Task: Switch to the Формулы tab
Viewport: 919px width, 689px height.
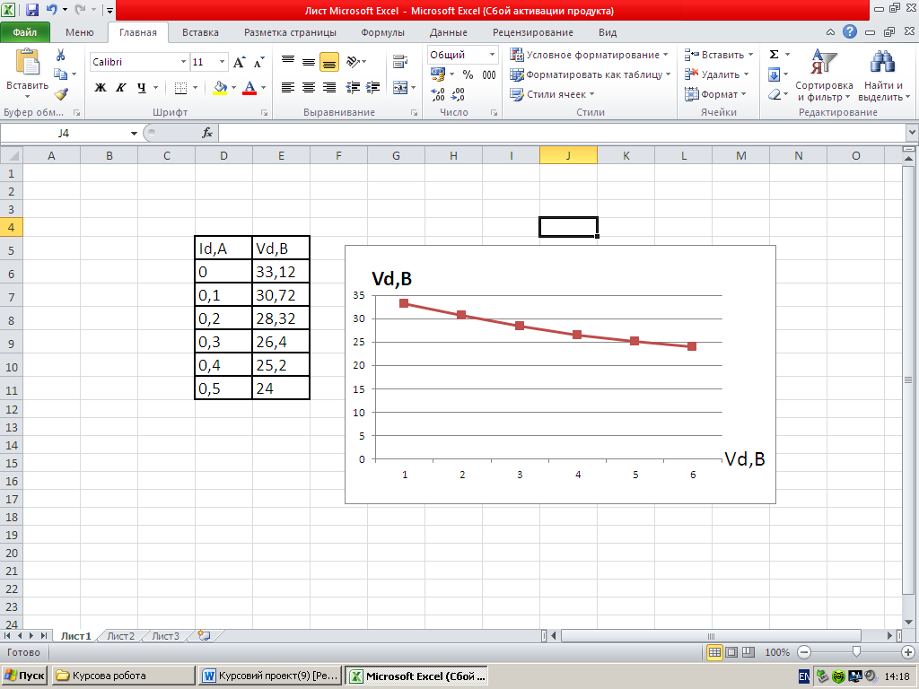Action: click(x=382, y=33)
